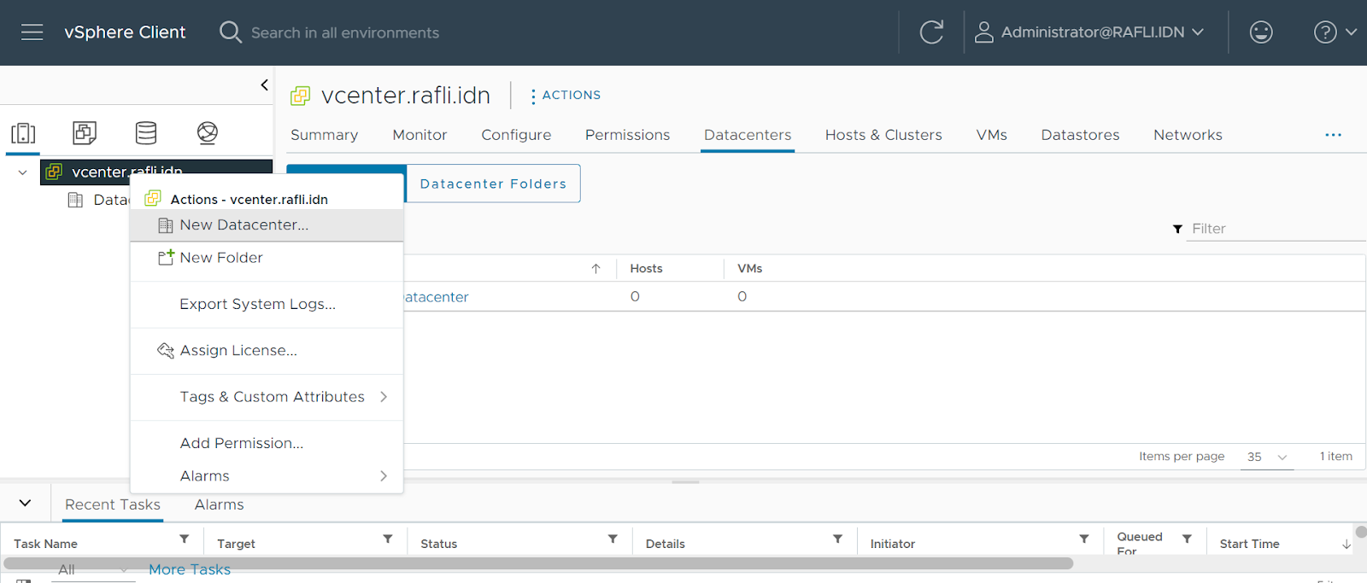1367x583 pixels.
Task: Open the smiley feedback icon
Action: pos(1261,32)
